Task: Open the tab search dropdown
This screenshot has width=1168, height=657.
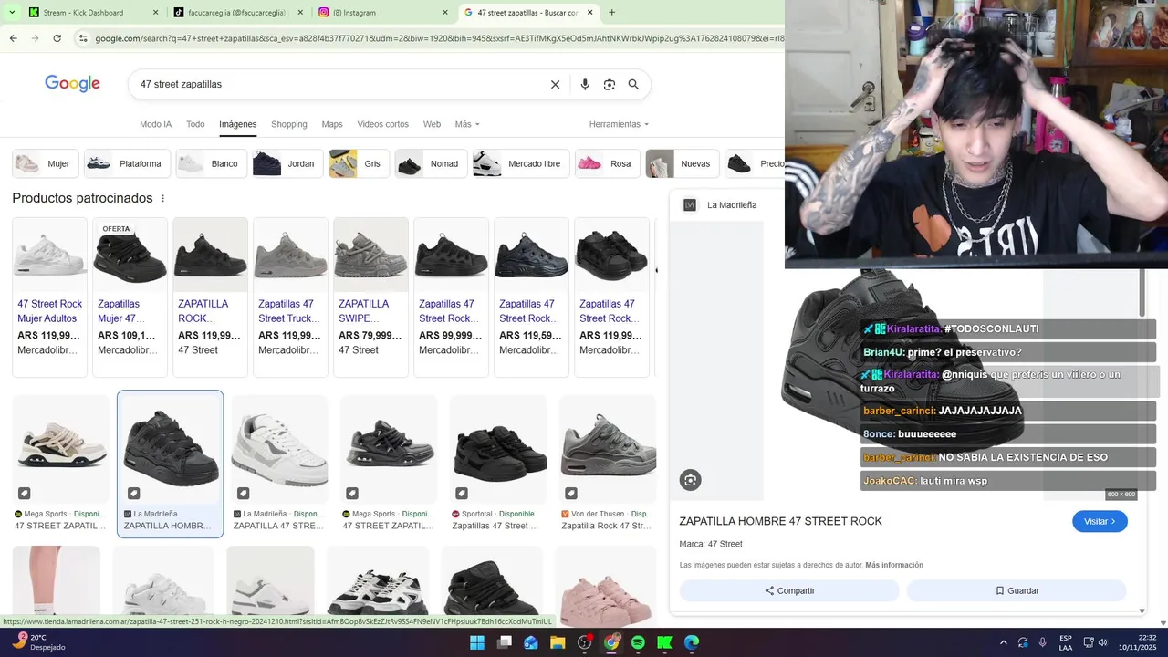Action: pyautogui.click(x=12, y=13)
